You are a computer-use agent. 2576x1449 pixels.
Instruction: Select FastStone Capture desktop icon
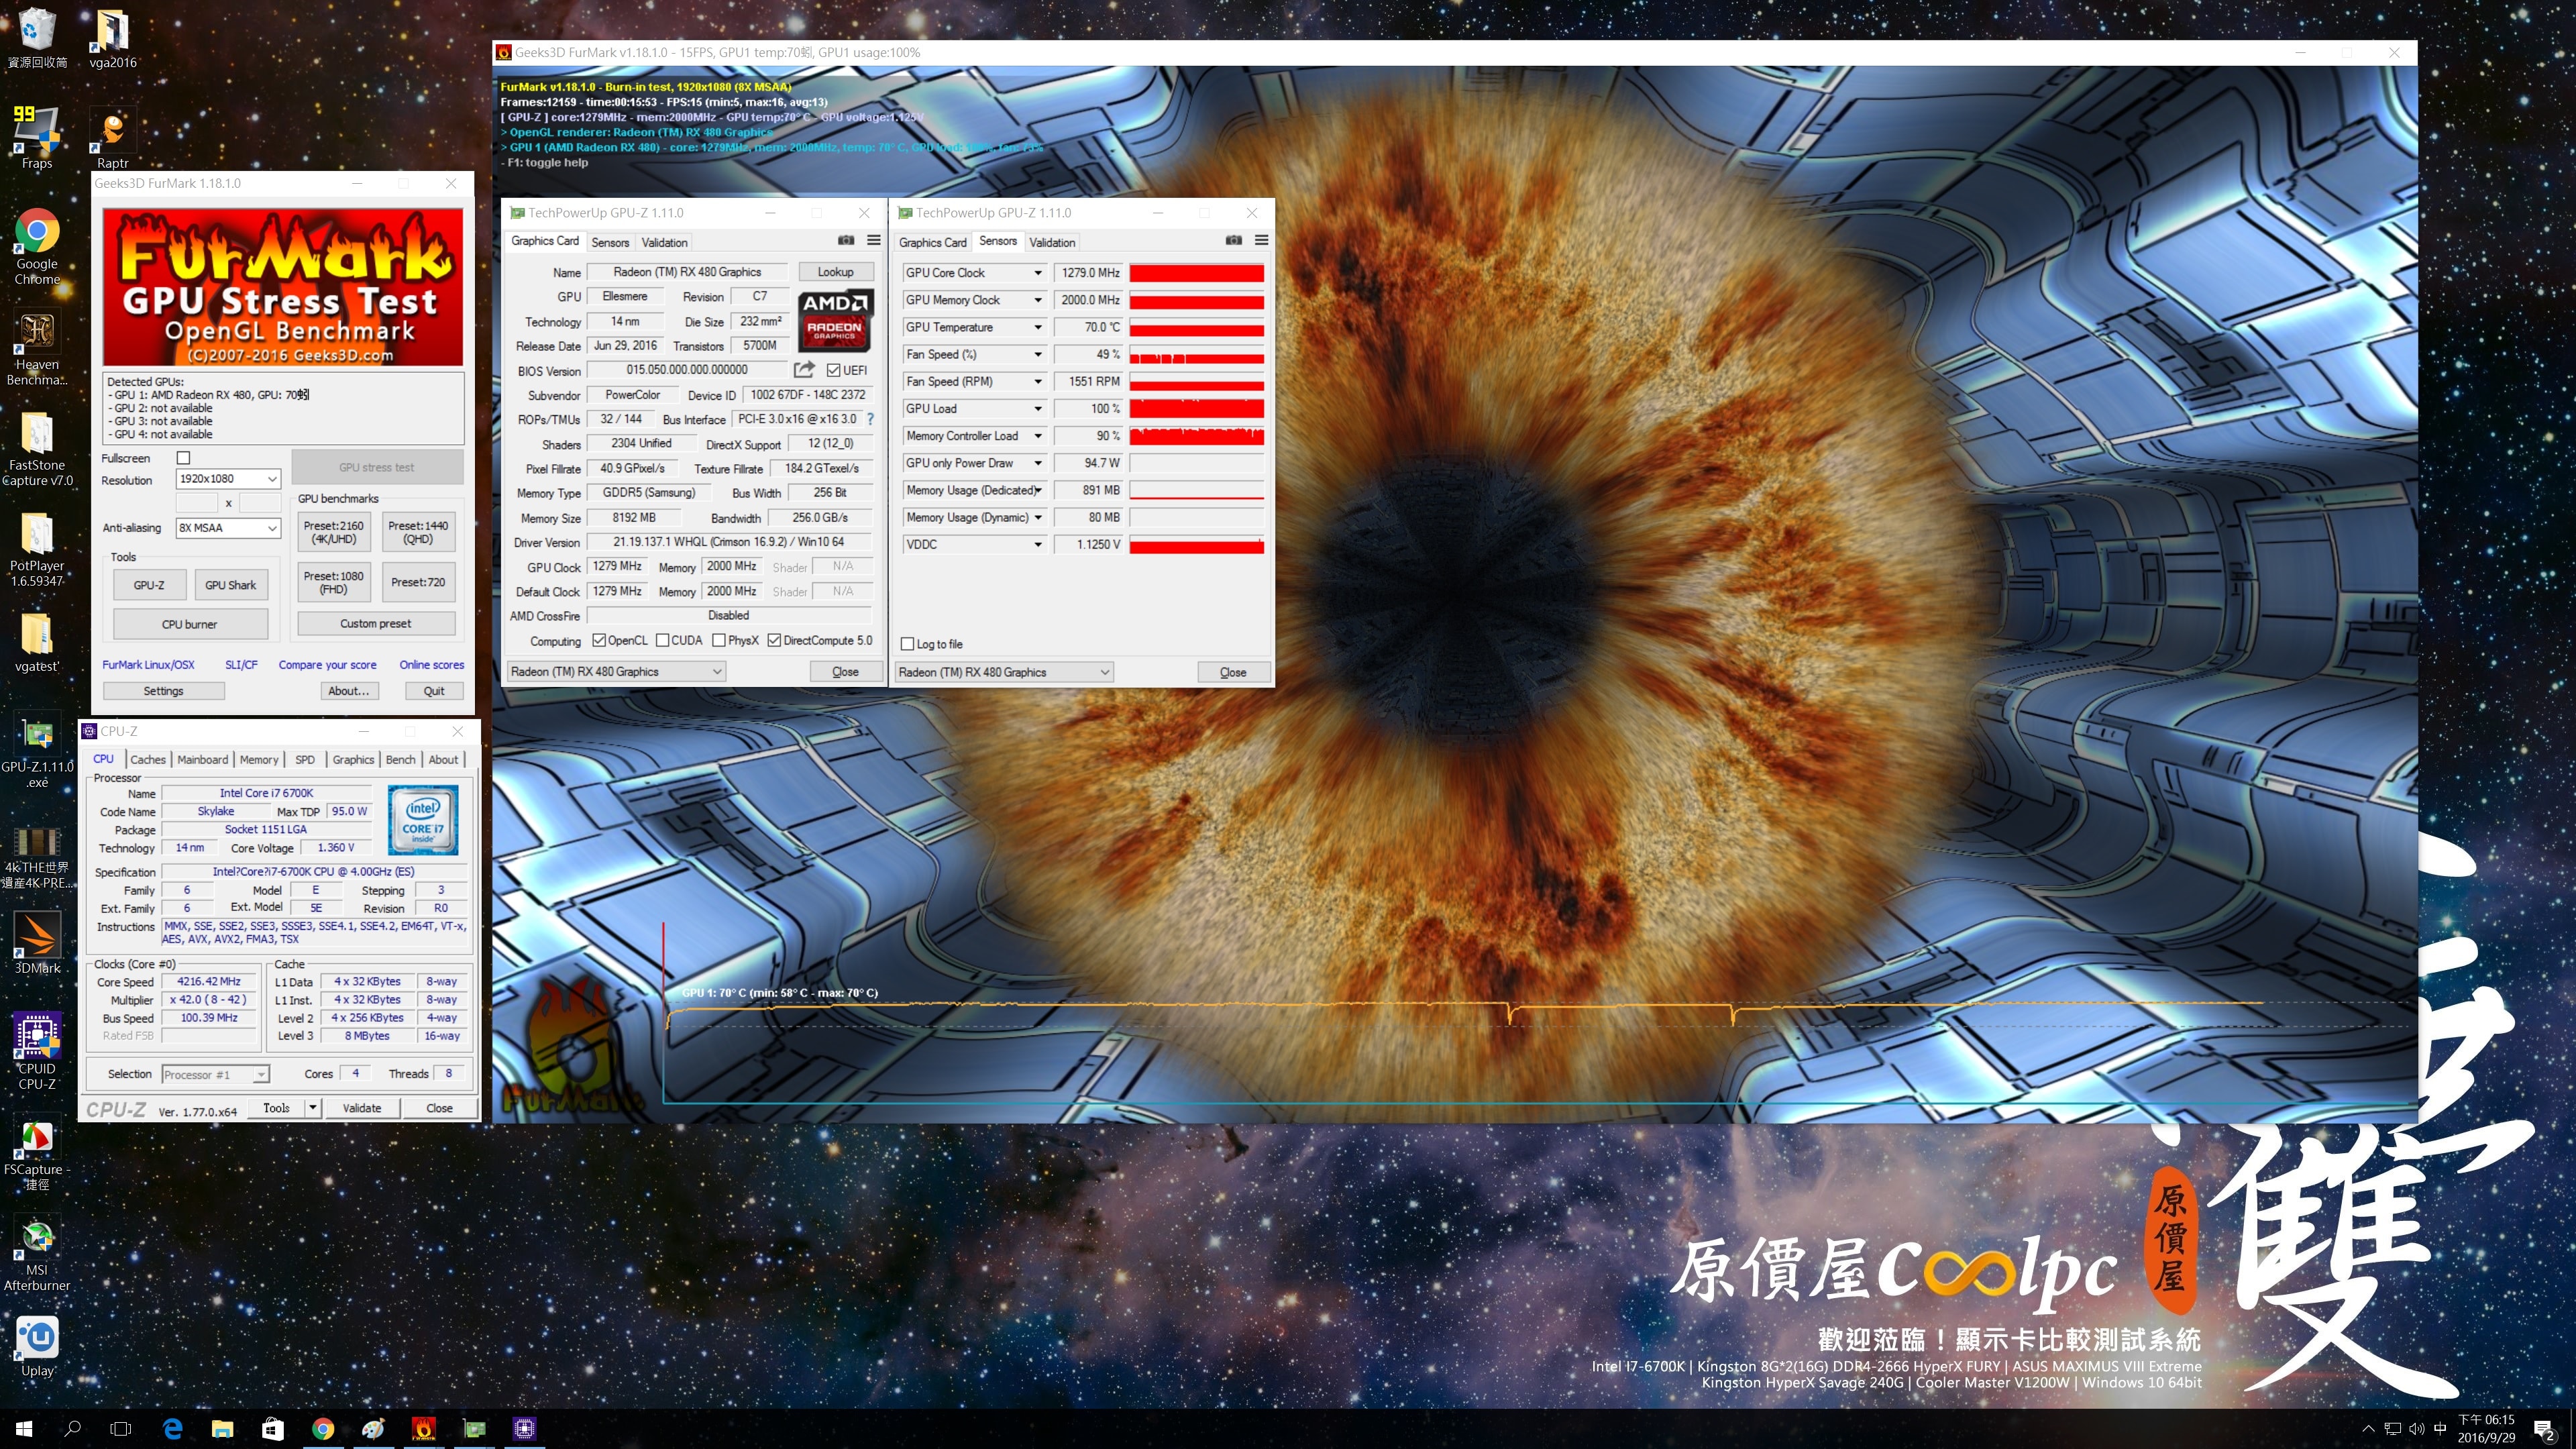click(x=37, y=448)
